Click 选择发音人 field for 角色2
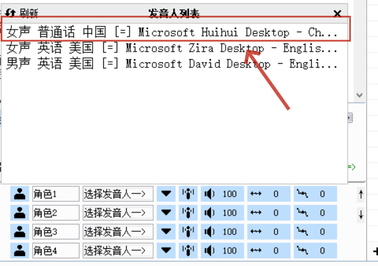Image resolution: width=378 pixels, height=266 pixels. pos(118,212)
